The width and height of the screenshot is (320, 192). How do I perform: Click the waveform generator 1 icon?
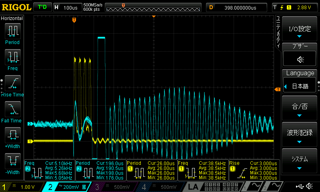pos(254,186)
